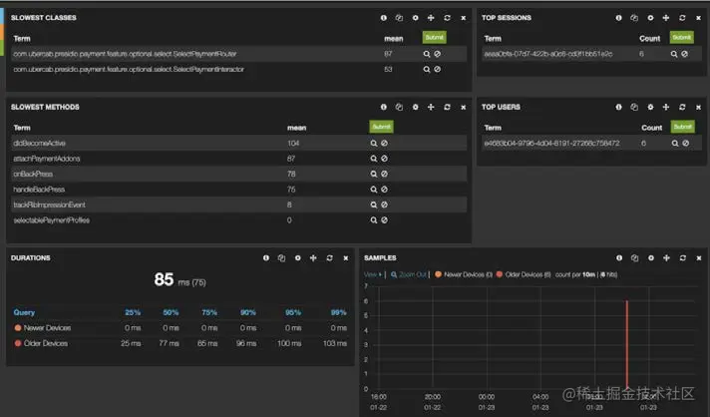710x417 pixels.
Task: Sort Slowest Methods by mean column
Action: click(296, 128)
